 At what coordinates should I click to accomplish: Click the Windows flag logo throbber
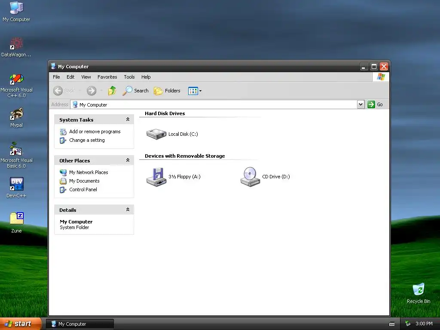click(381, 77)
